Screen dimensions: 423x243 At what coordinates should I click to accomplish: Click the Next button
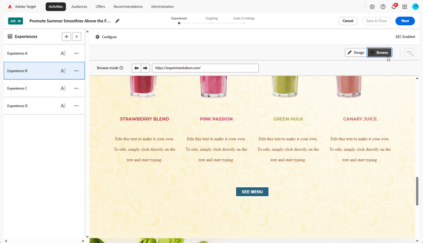(405, 21)
